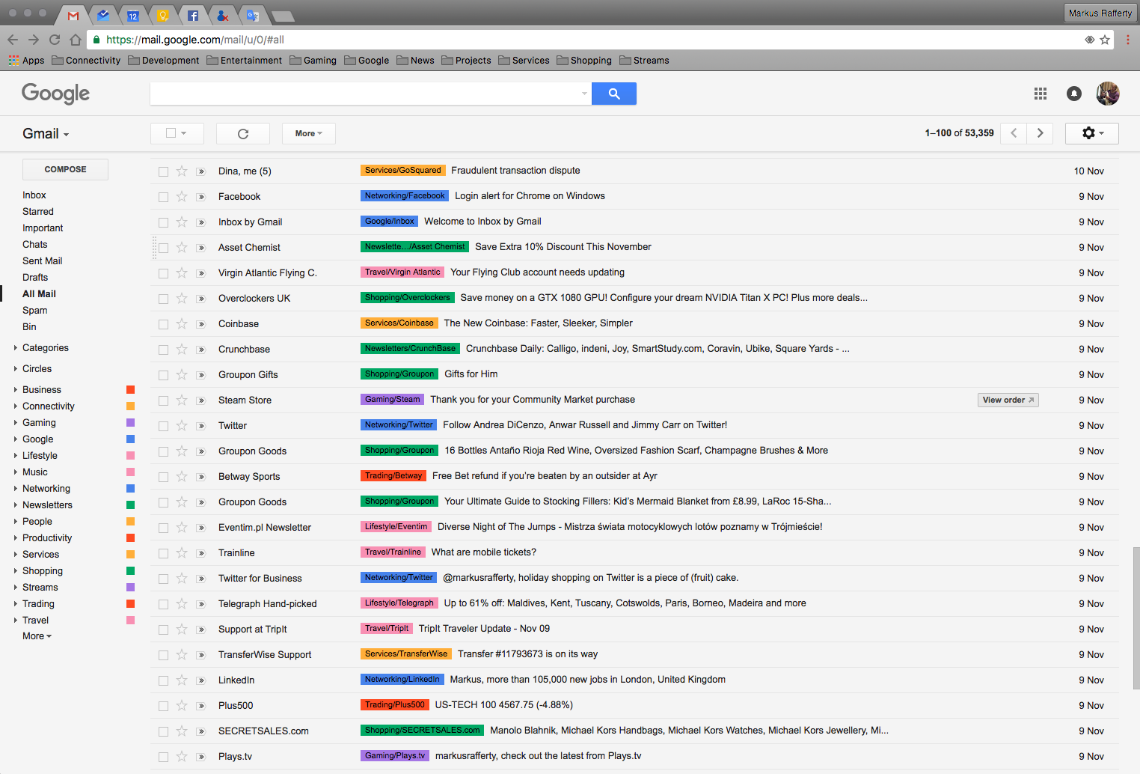1140x774 pixels.
Task: Mark the Dina, me email as important
Action: pos(200,171)
